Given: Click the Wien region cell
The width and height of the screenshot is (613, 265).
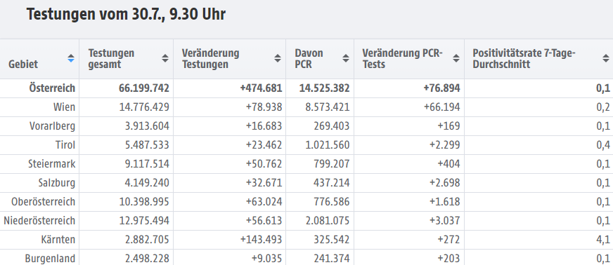Looking at the screenshot, I should point(64,107).
